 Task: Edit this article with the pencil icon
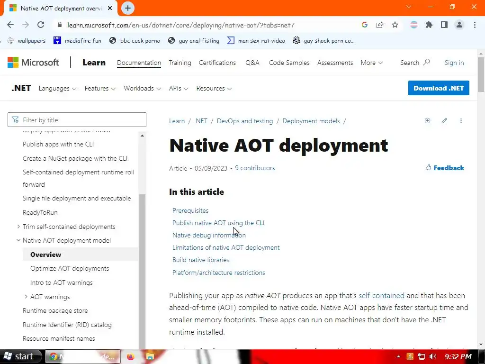tap(444, 121)
